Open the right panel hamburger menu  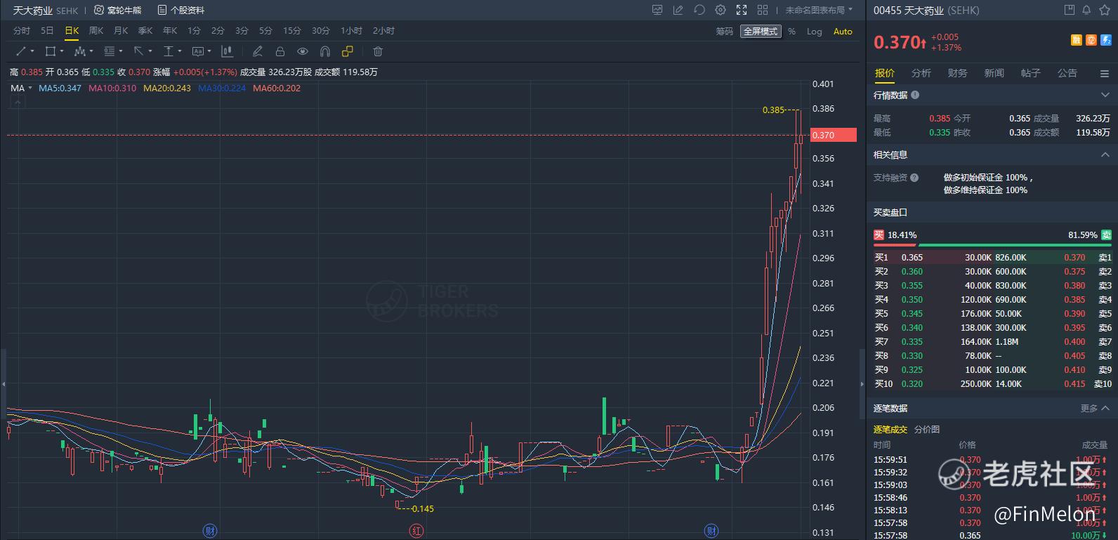(x=1105, y=74)
